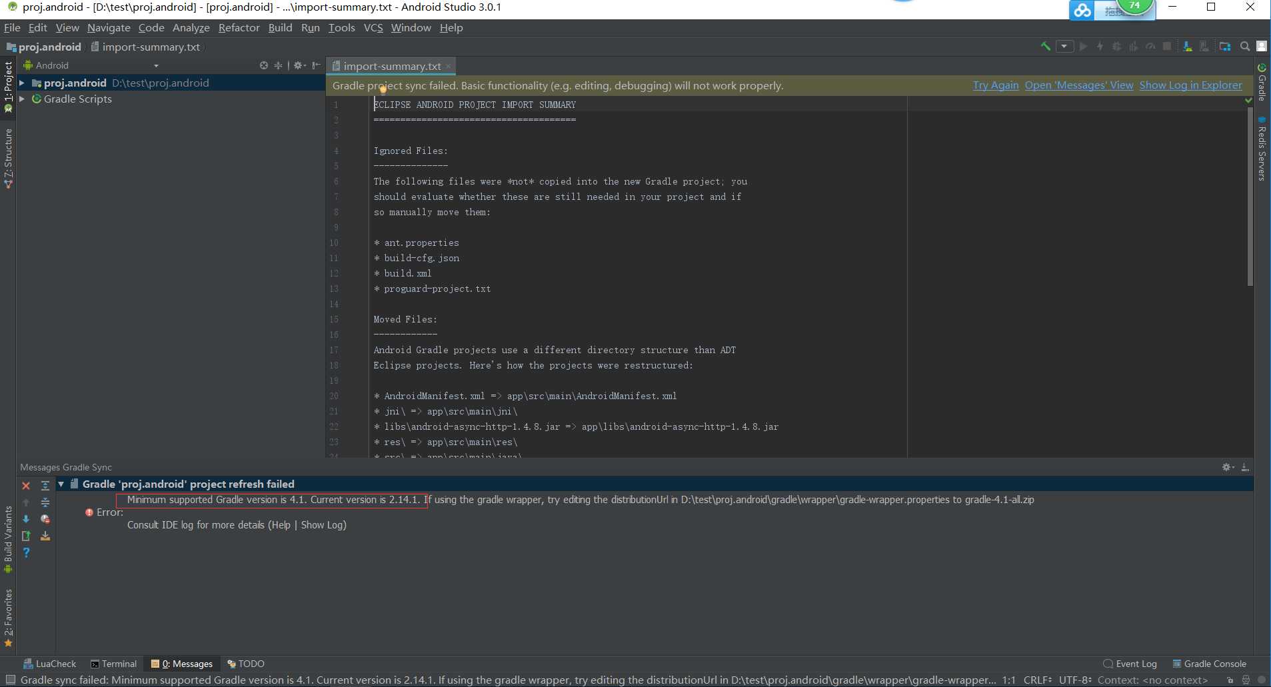
Task: Close the import-summary.txt editor tab
Action: pyautogui.click(x=449, y=66)
